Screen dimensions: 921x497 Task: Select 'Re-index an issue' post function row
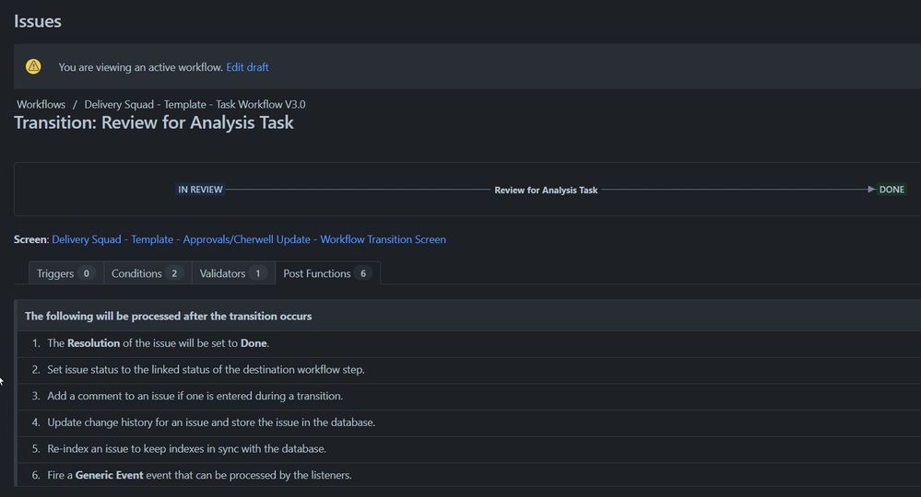(x=468, y=449)
